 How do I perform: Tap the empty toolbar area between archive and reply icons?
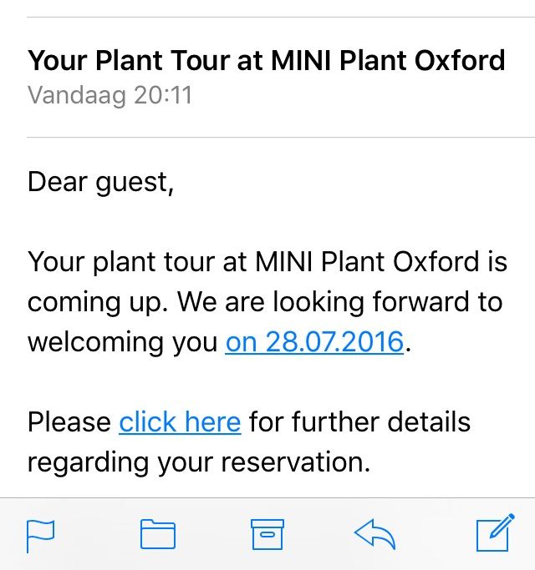tap(319, 534)
